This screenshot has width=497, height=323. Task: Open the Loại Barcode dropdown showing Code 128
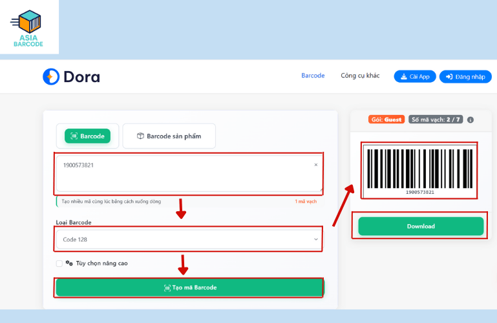pos(189,240)
